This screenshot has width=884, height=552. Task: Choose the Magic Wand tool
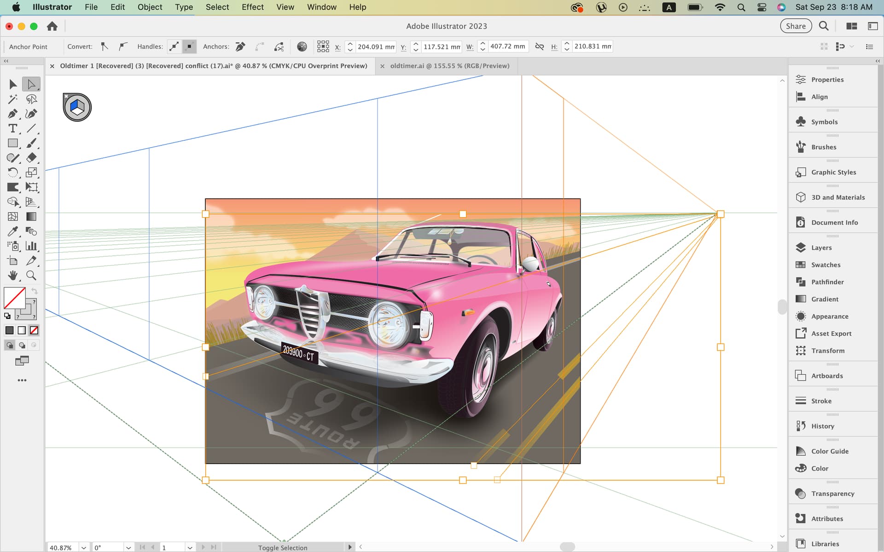click(x=13, y=99)
